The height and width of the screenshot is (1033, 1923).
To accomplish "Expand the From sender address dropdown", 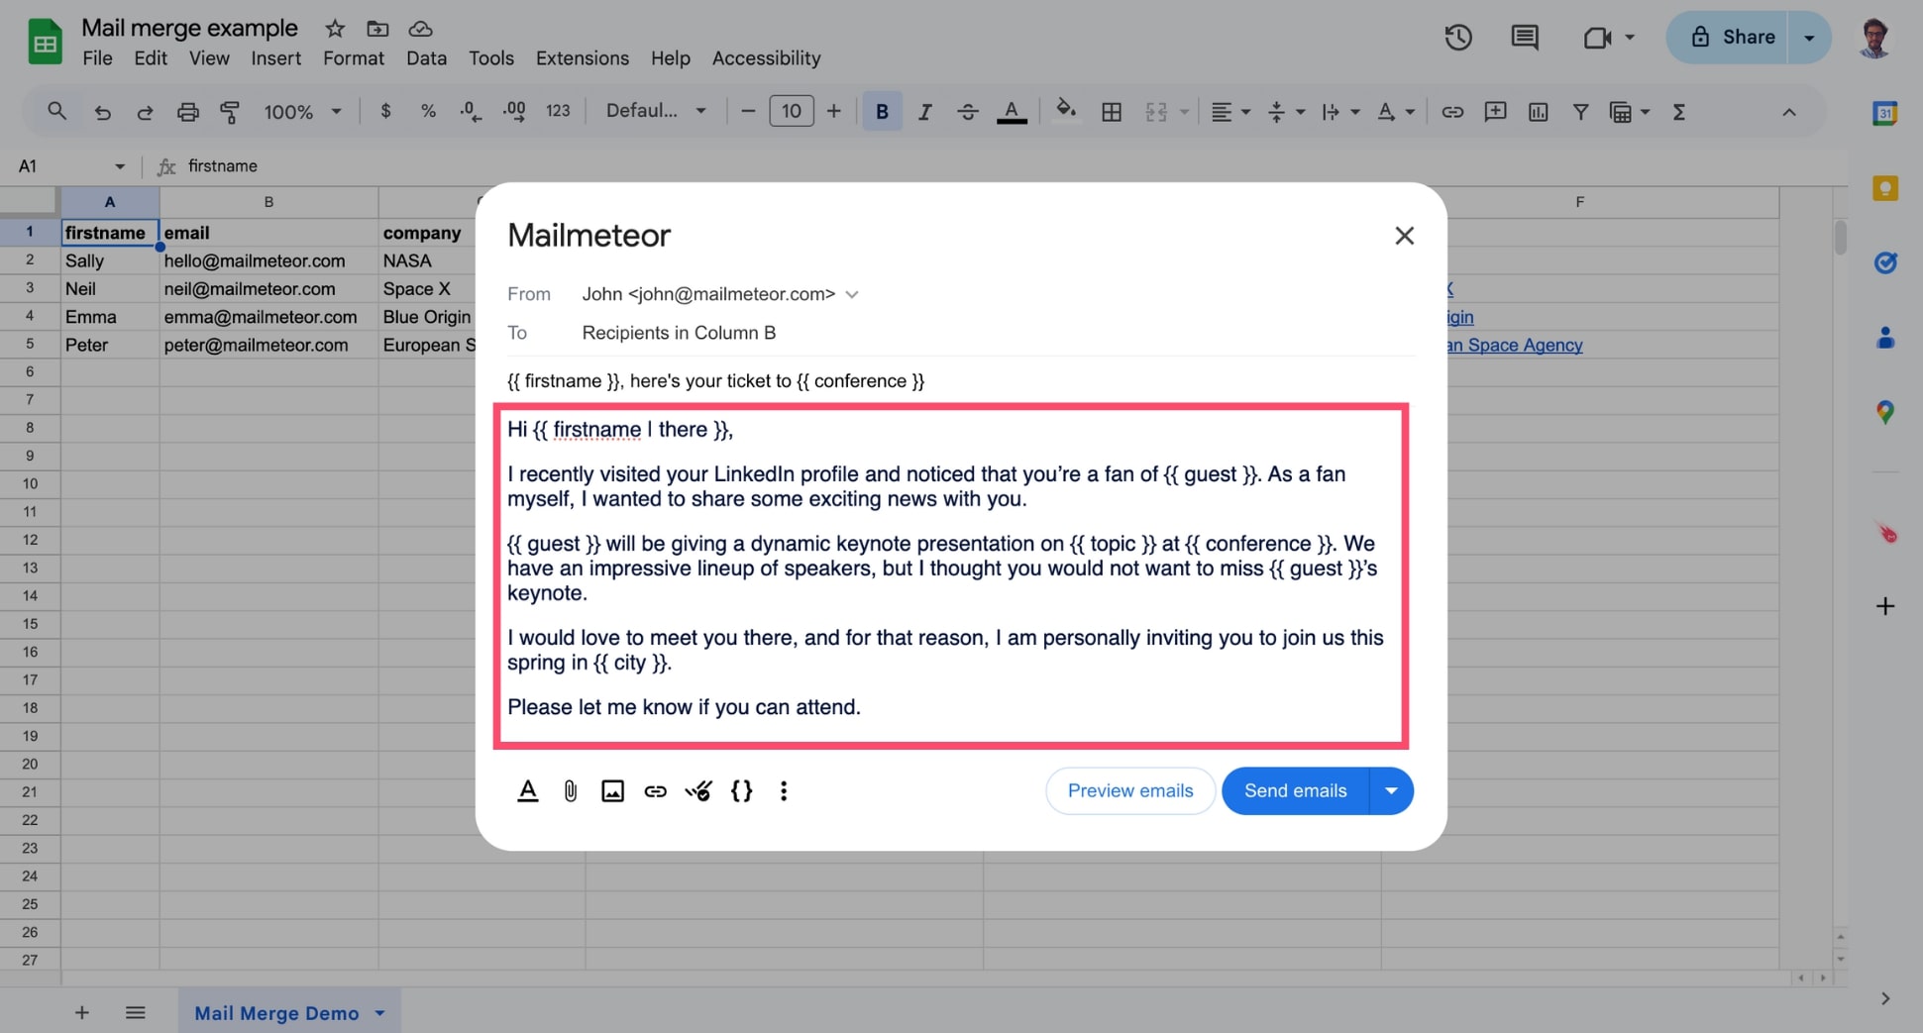I will pyautogui.click(x=852, y=294).
